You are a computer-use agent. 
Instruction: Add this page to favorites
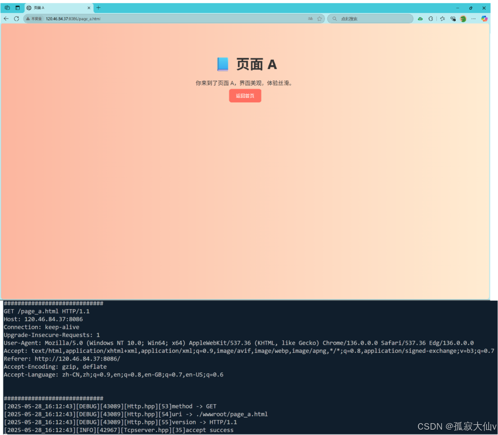[x=319, y=19]
